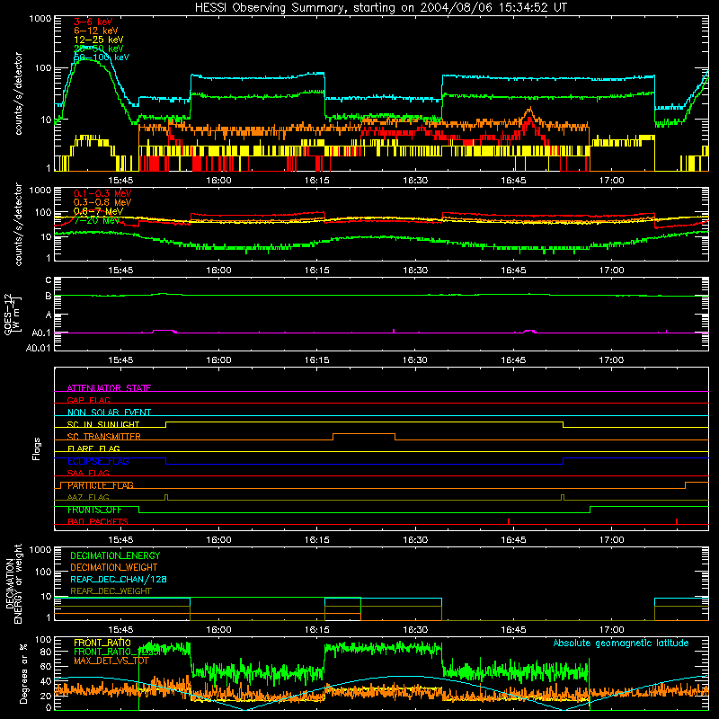
Task: Click the A0.01 tick label on GOES axis
Action: (x=39, y=349)
